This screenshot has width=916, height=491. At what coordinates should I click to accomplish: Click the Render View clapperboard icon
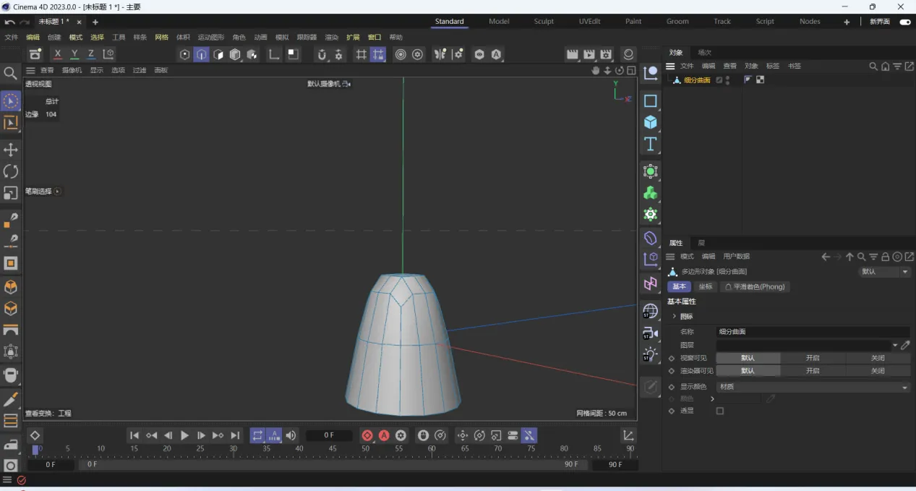573,54
